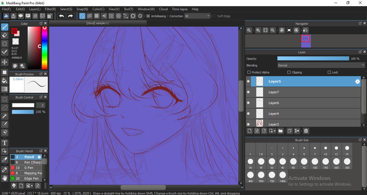The width and height of the screenshot is (367, 195).
Task: Adjust the layer Opacity slider
Action: coord(313,58)
